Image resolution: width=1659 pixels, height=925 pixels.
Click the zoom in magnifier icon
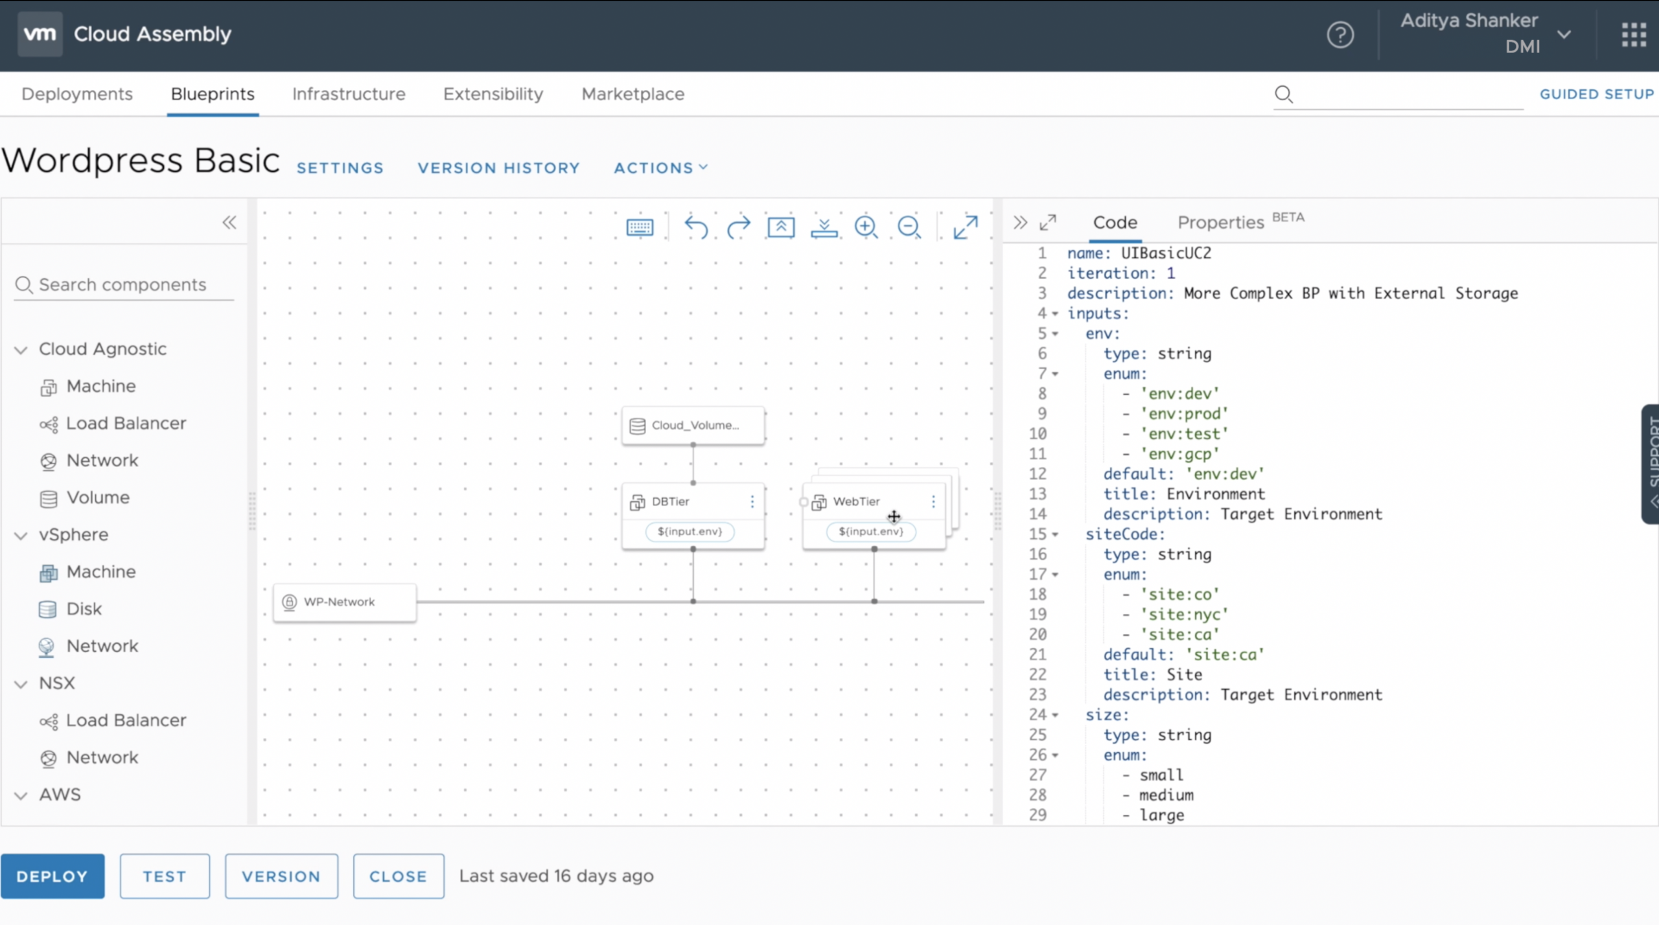point(866,227)
